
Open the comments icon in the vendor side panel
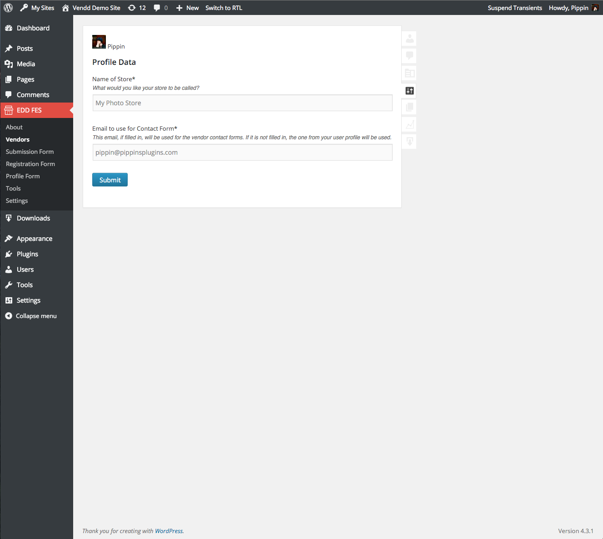click(409, 56)
